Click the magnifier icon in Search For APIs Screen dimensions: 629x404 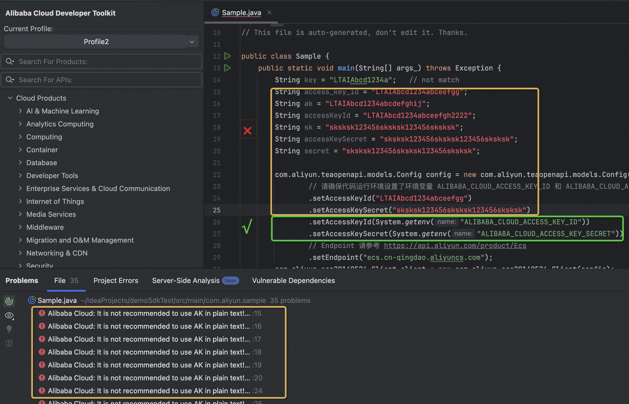[x=10, y=80]
